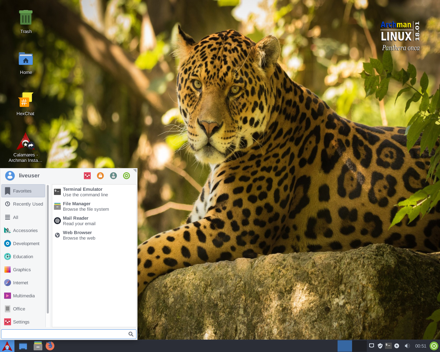
Task: Click the Whisker menu button on the taskbar
Action: [x=7, y=346]
